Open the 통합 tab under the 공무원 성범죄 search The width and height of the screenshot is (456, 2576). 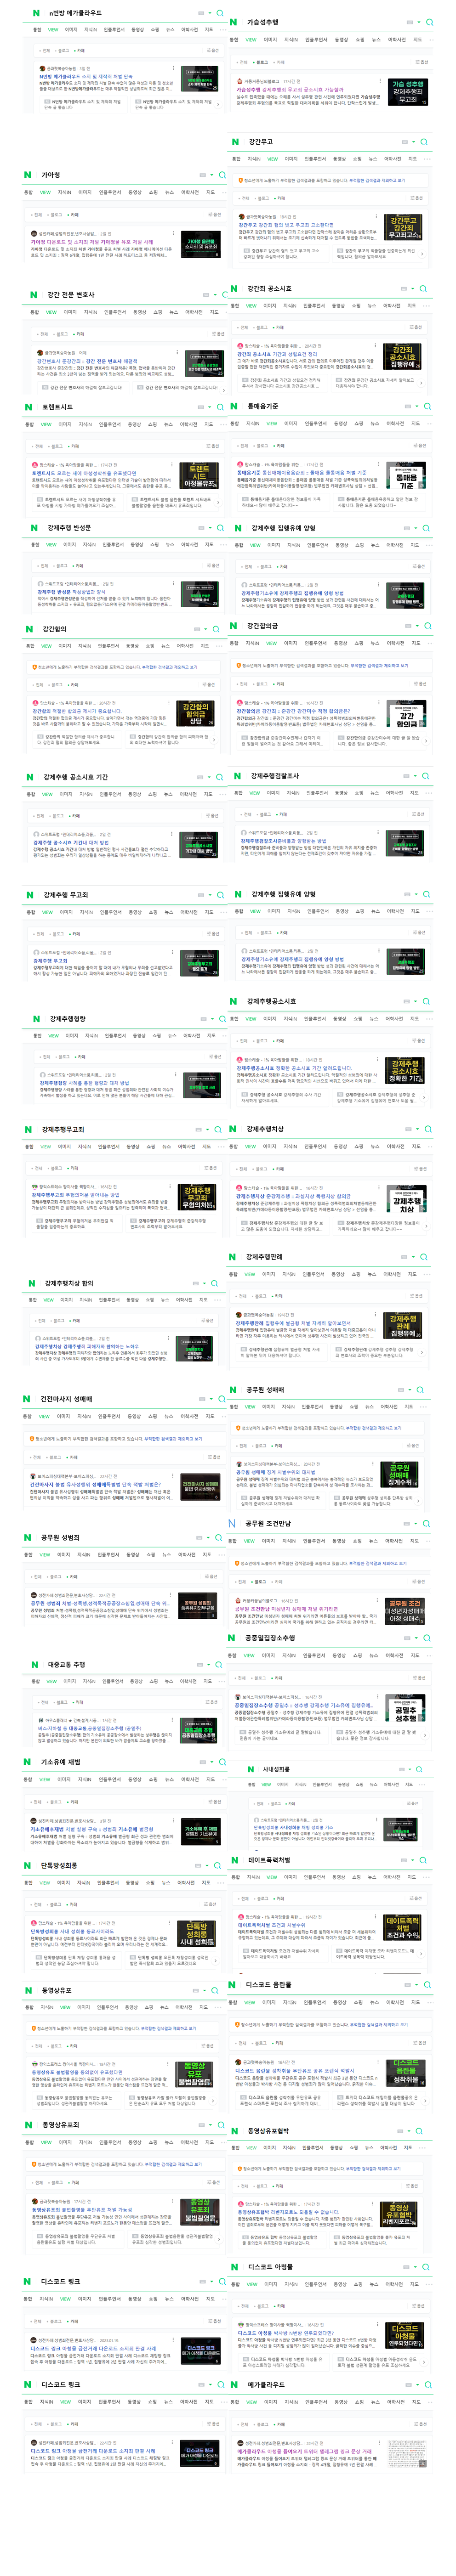(x=29, y=1555)
